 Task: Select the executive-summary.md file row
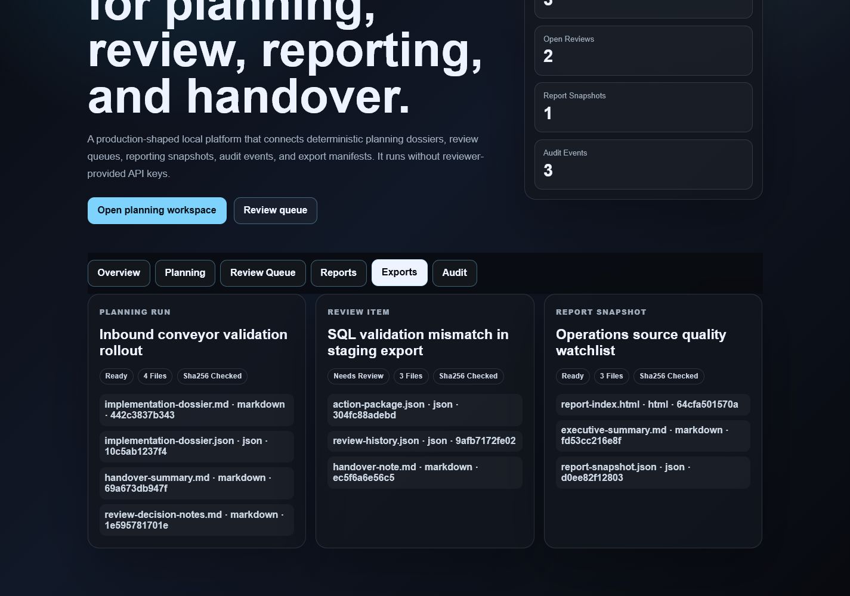[653, 436]
